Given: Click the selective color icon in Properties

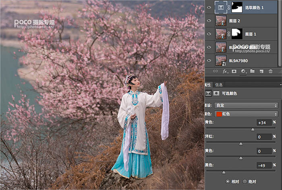Looking at the screenshot, I should tap(208, 93).
